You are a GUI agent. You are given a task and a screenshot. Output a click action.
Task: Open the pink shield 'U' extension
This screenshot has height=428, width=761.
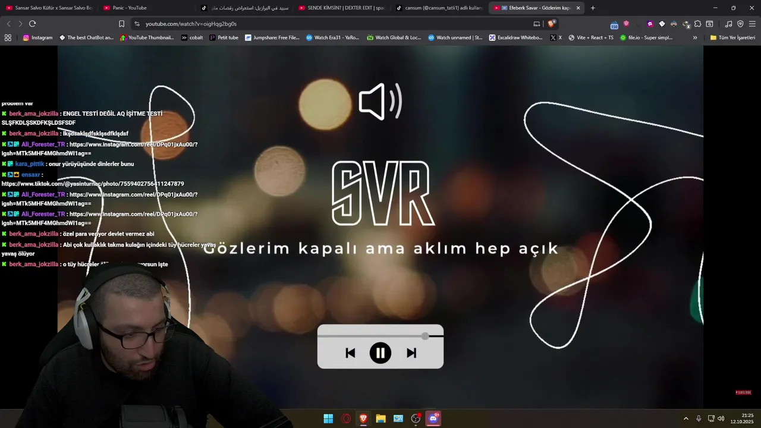click(x=626, y=24)
